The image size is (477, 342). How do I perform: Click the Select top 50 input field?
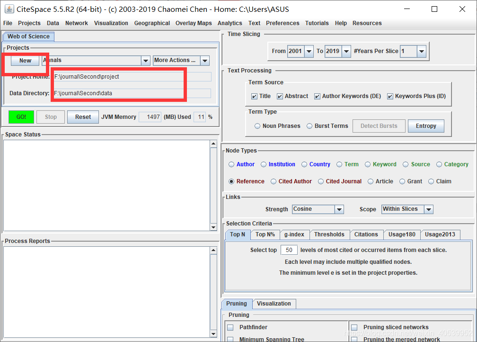[289, 250]
